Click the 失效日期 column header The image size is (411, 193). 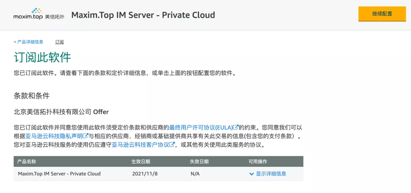coord(199,162)
